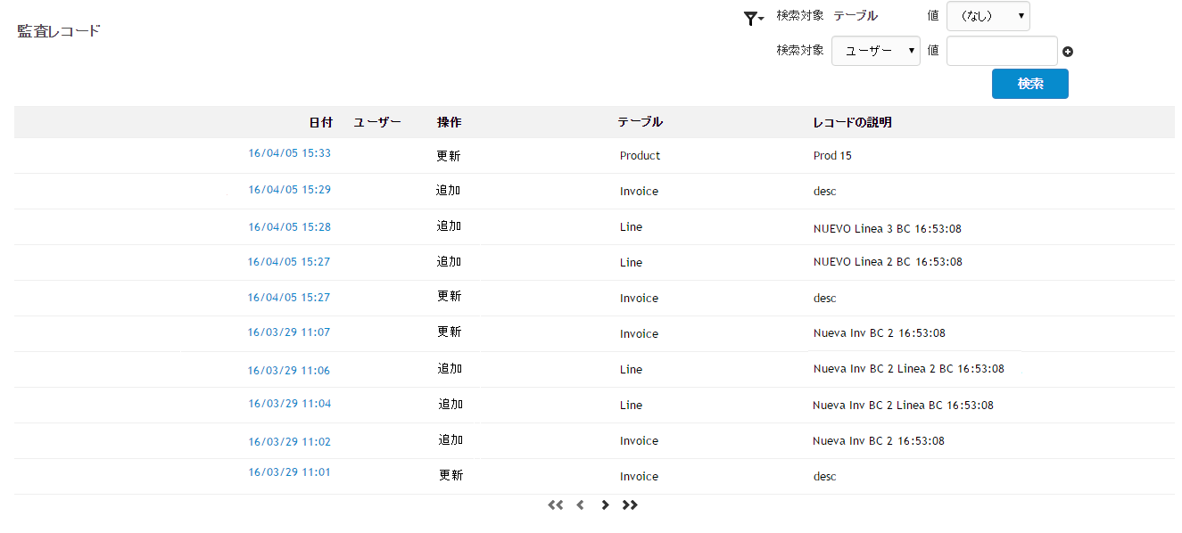Image resolution: width=1182 pixels, height=533 pixels.
Task: Select the Prod 15 description cell
Action: [832, 156]
